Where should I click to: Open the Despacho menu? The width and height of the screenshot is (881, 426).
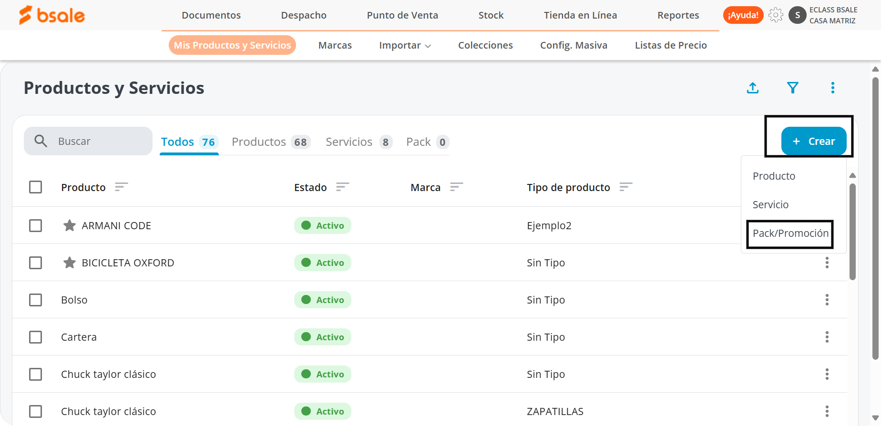(304, 15)
